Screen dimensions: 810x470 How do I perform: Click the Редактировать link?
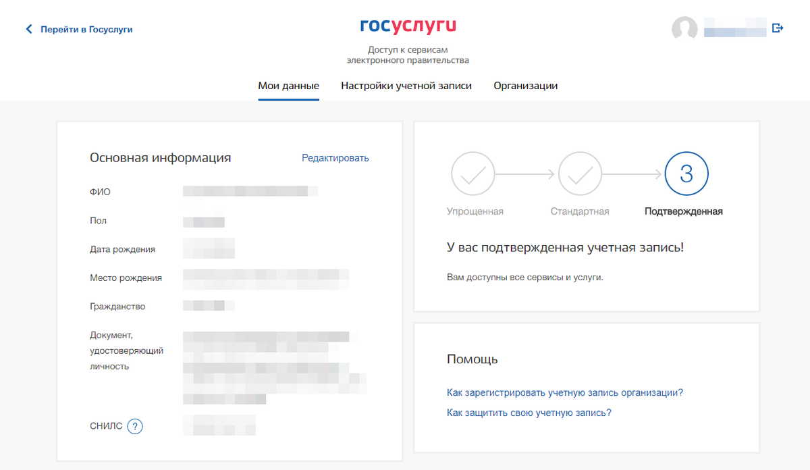(x=335, y=158)
